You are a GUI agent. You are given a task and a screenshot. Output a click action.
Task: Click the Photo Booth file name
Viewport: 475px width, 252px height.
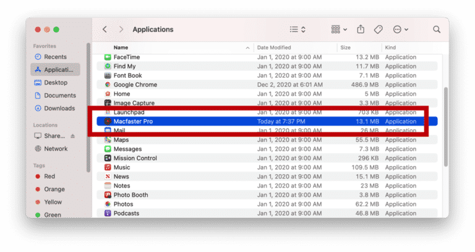point(131,195)
